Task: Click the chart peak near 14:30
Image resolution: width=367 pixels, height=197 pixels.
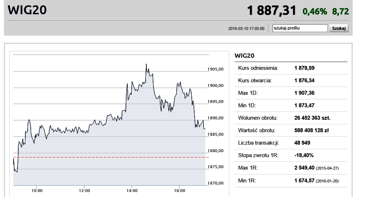Action: (x=146, y=64)
